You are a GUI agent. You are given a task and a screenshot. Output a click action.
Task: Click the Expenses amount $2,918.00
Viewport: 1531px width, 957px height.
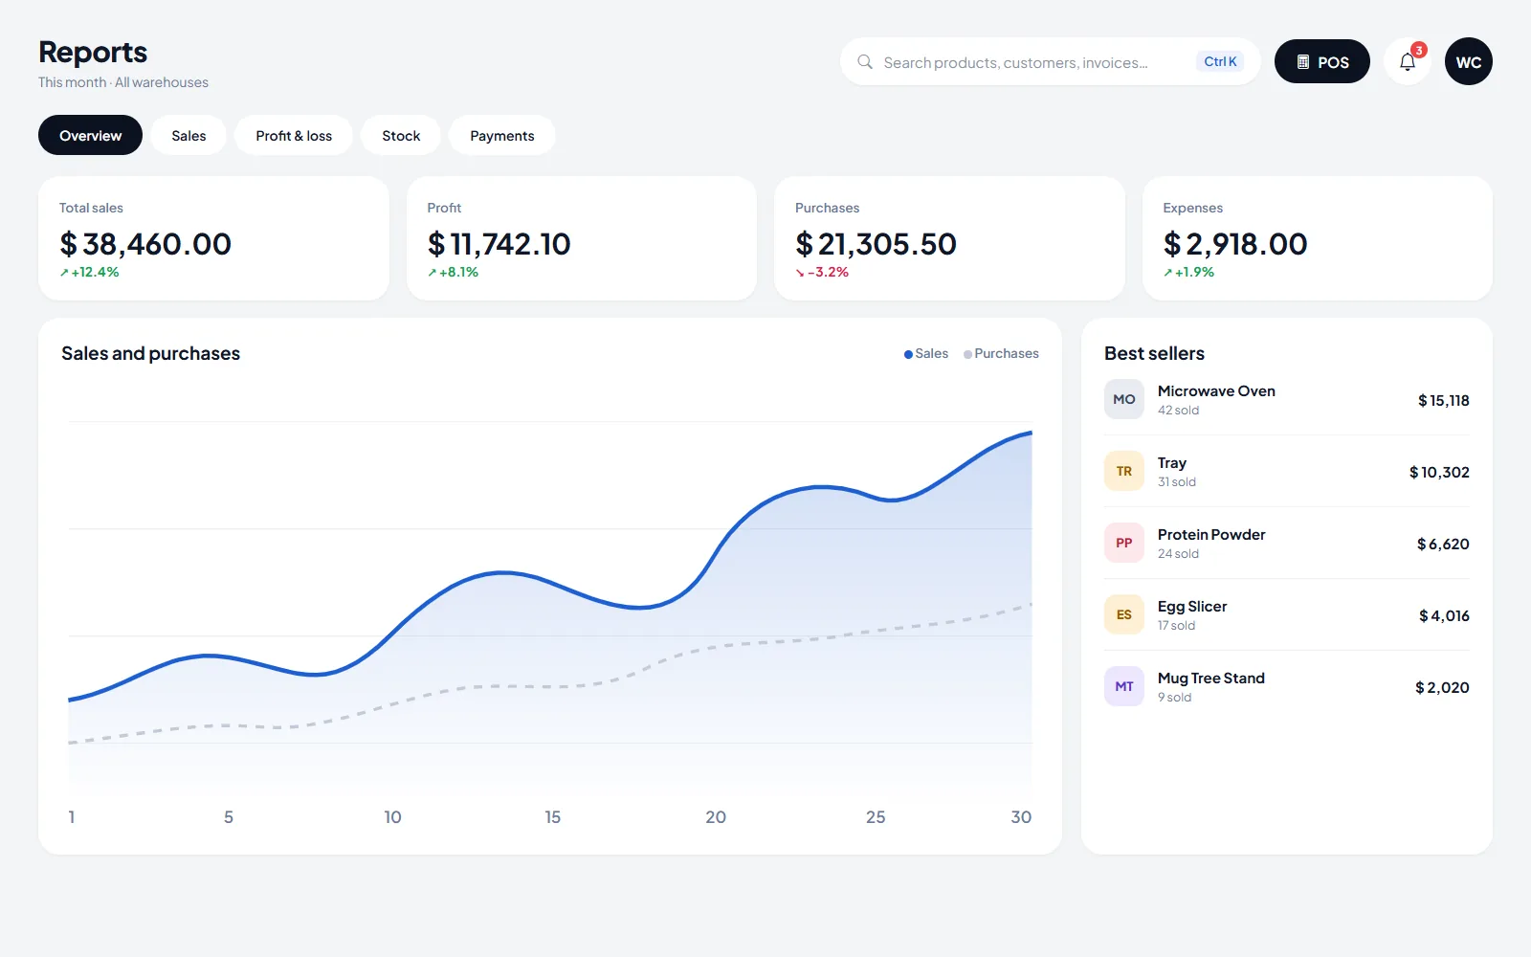coord(1235,244)
